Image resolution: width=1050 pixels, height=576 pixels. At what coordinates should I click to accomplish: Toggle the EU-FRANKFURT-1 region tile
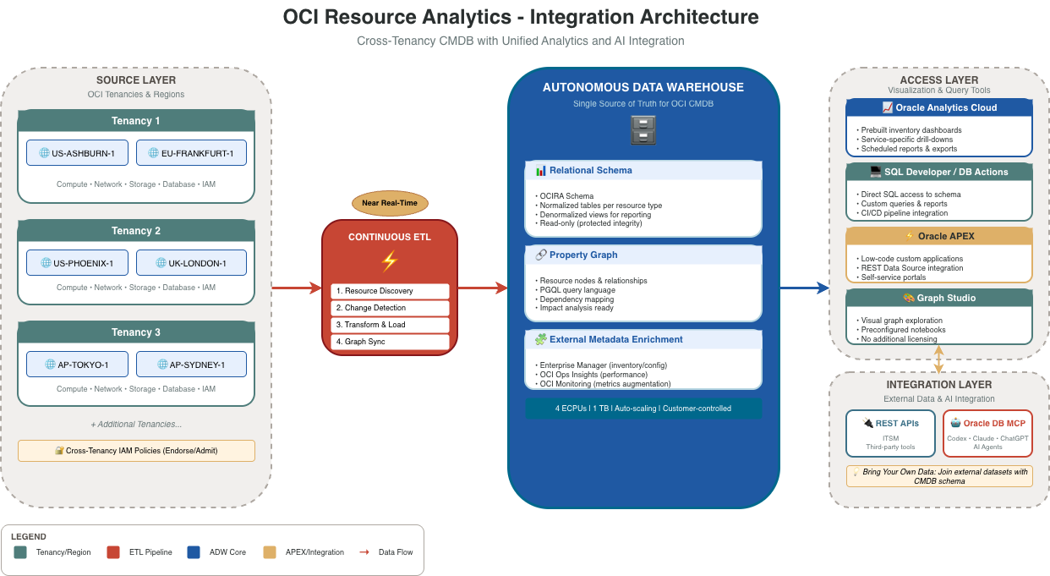click(x=191, y=152)
